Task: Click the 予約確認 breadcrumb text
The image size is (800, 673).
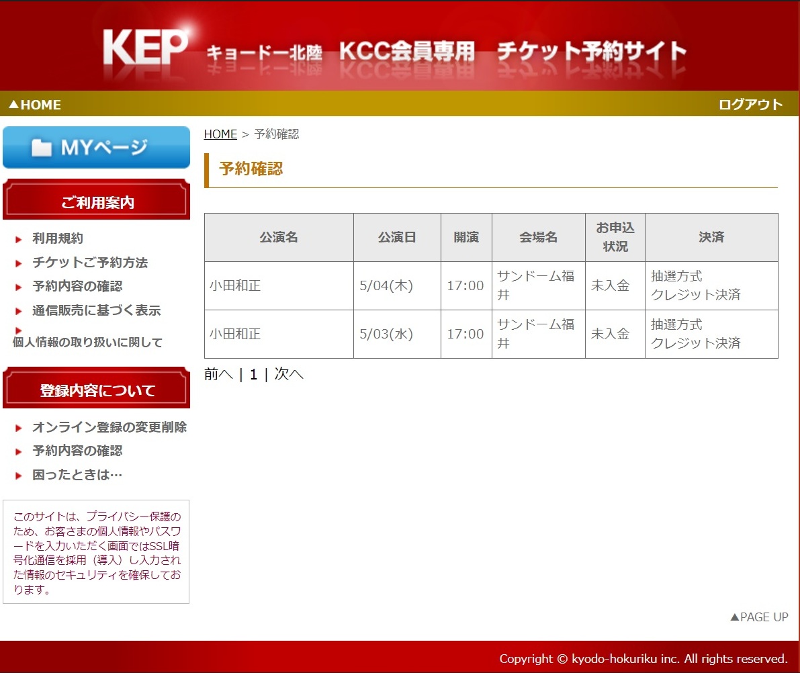Action: point(277,134)
